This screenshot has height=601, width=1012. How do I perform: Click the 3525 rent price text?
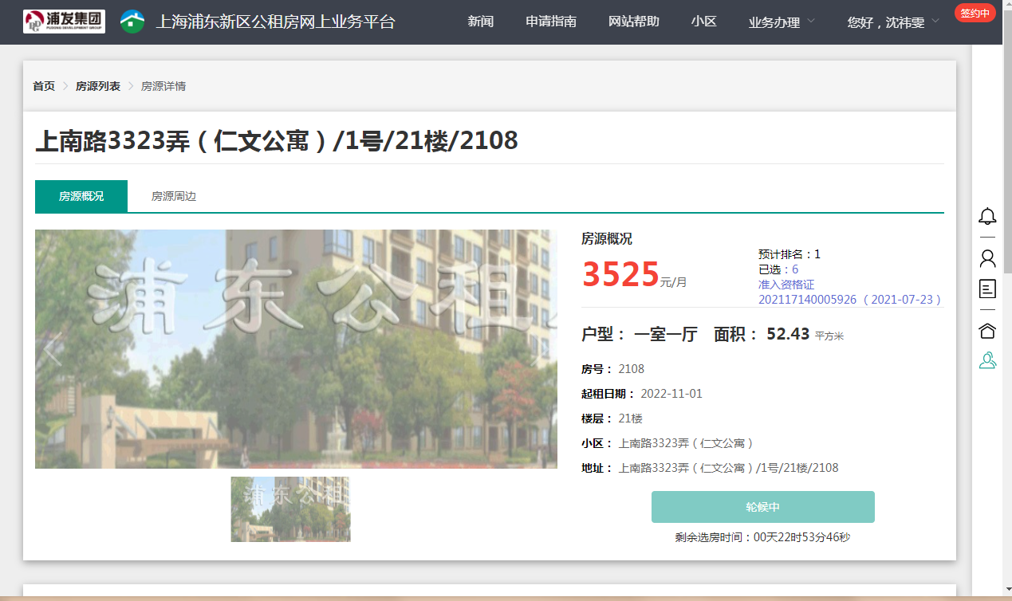click(x=620, y=274)
